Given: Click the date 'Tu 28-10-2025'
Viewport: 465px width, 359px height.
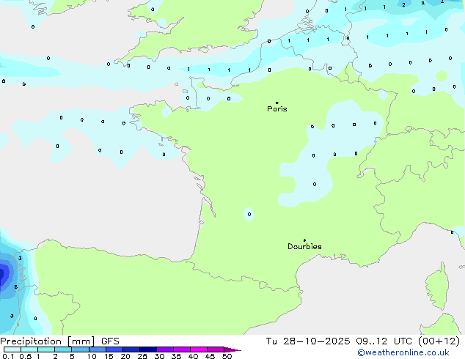Looking at the screenshot, I should pos(308,341).
